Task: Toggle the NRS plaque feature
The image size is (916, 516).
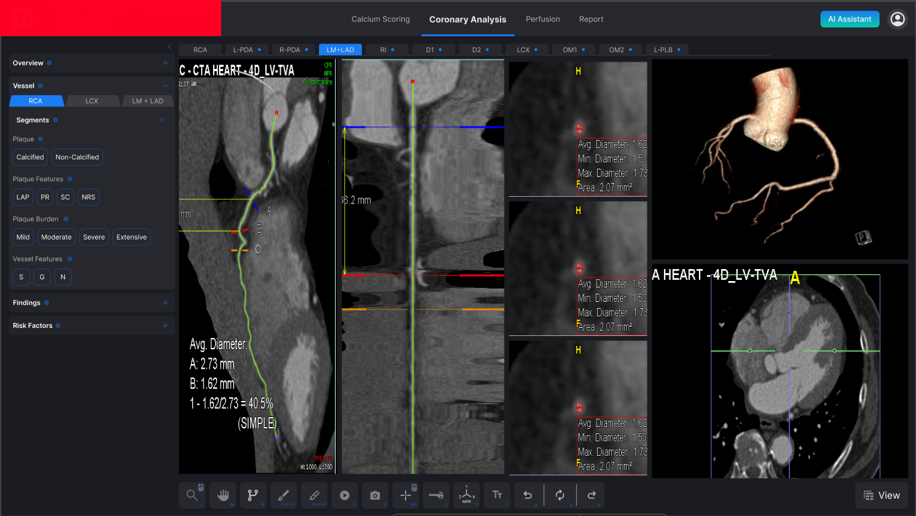Action: (x=88, y=197)
